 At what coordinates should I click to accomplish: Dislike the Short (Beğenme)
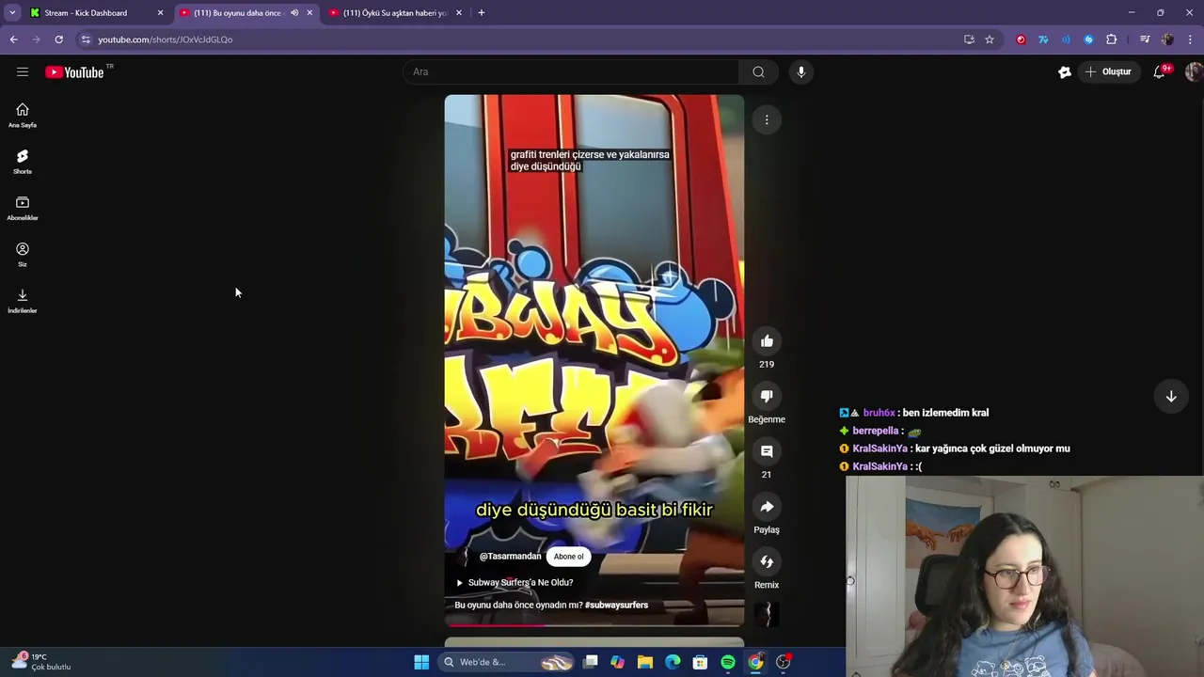767,396
